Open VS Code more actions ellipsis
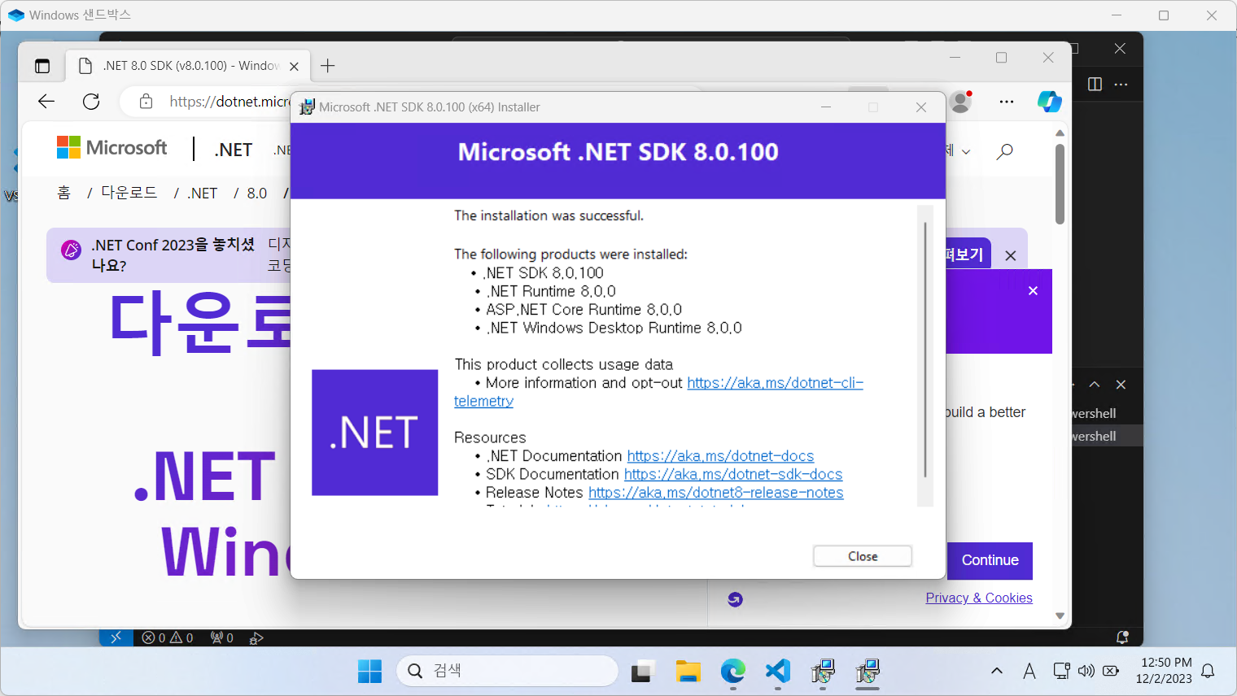Image resolution: width=1237 pixels, height=696 pixels. (1121, 85)
